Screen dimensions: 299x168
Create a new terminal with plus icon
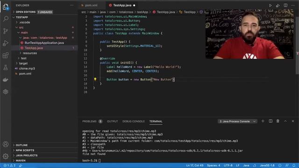[x=263, y=121]
